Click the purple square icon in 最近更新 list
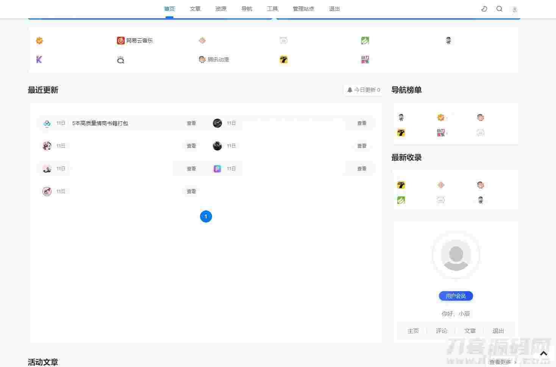The height and width of the screenshot is (367, 556). 217,169
